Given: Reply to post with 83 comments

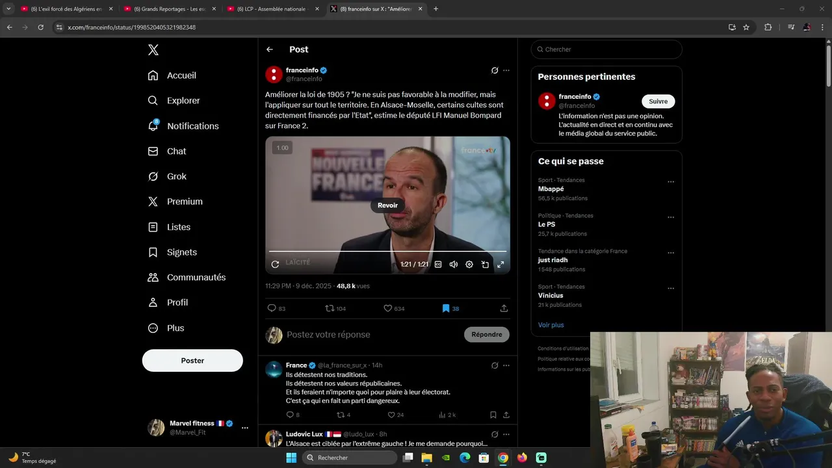Looking at the screenshot, I should [276, 309].
